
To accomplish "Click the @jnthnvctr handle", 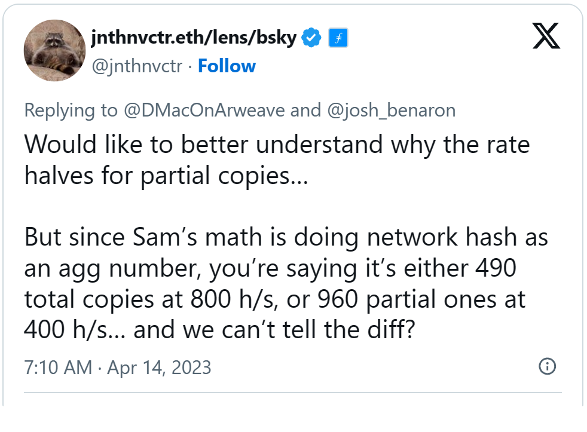I will [x=136, y=66].
